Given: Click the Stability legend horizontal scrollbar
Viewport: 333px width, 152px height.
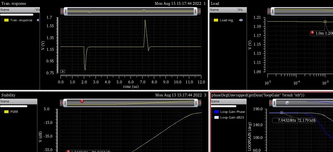Looking at the screenshot, I should pos(14,106).
